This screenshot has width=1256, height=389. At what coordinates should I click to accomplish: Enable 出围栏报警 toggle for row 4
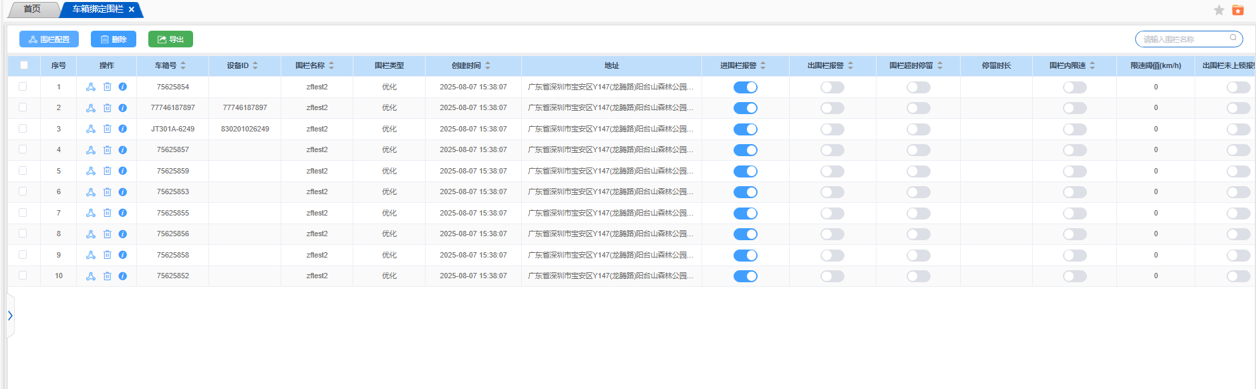pyautogui.click(x=832, y=150)
